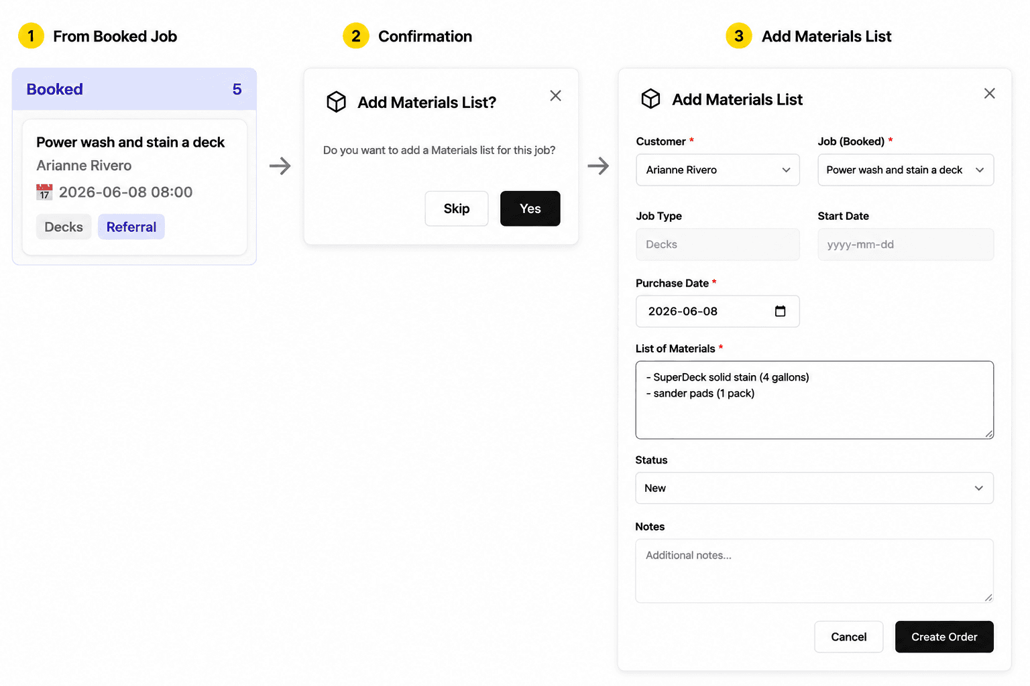Click the box icon in Add Materials List? dialog

336,102
